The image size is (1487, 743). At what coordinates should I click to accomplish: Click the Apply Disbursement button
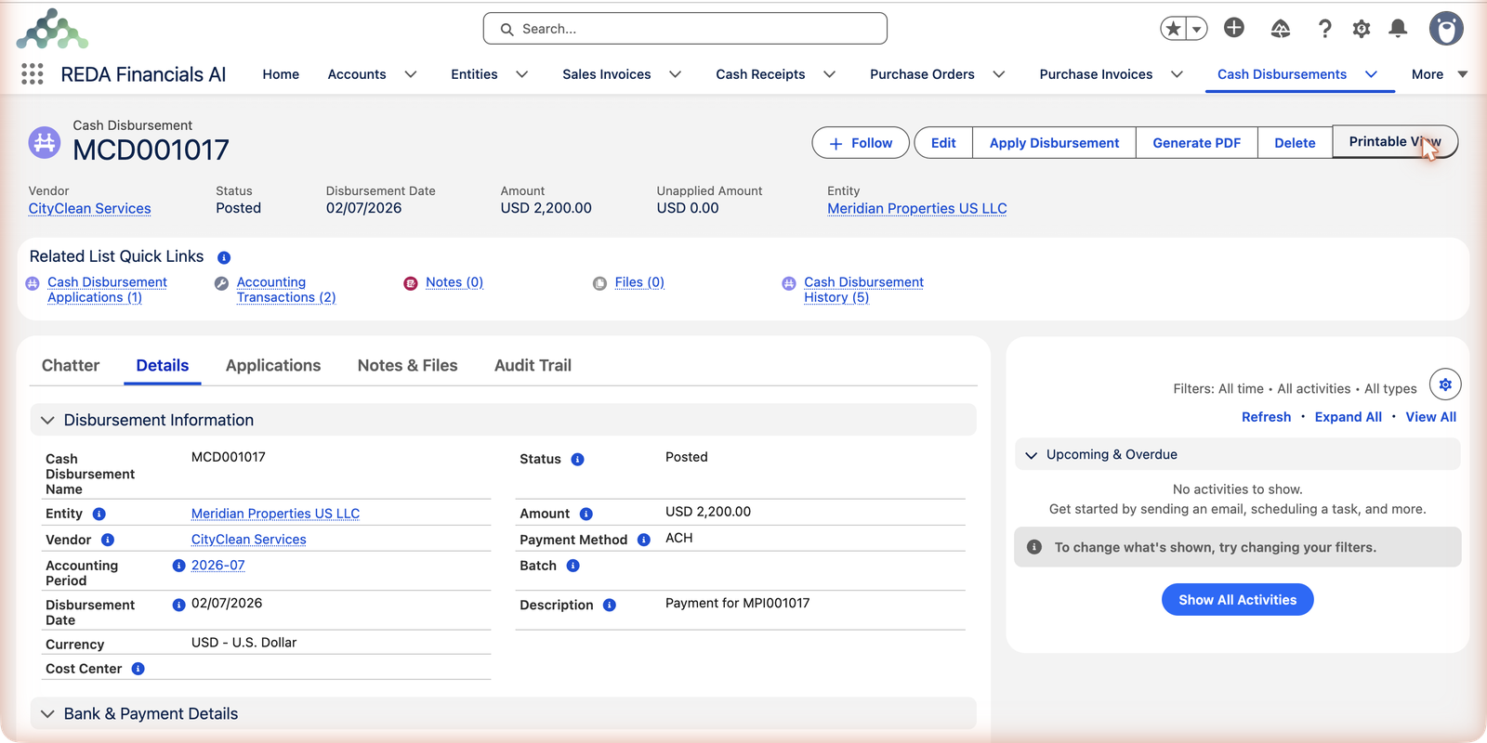pyautogui.click(x=1054, y=143)
